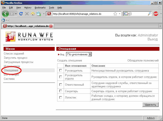This screenshot has width=163, height=121.
Task: Open Отношения menu link
Action: click(x=11, y=70)
